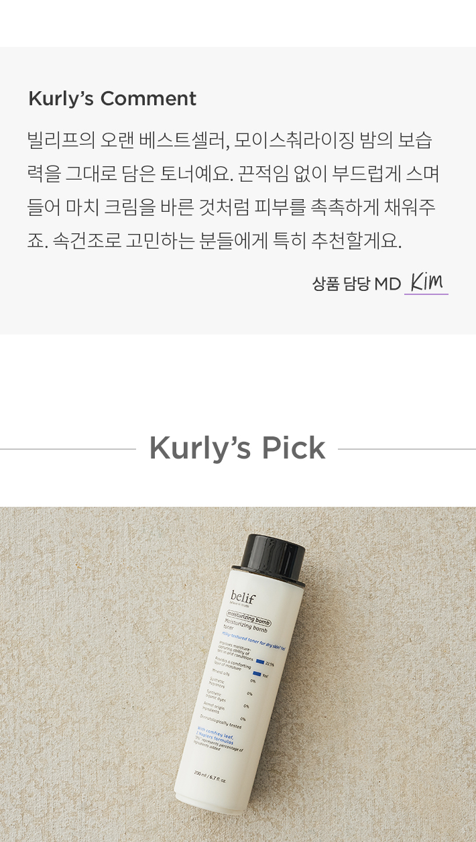The width and height of the screenshot is (476, 842).
Task: Click divider line right of Kurly's Pick
Action: click(407, 449)
